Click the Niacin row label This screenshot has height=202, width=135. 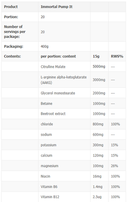[x=45, y=176]
